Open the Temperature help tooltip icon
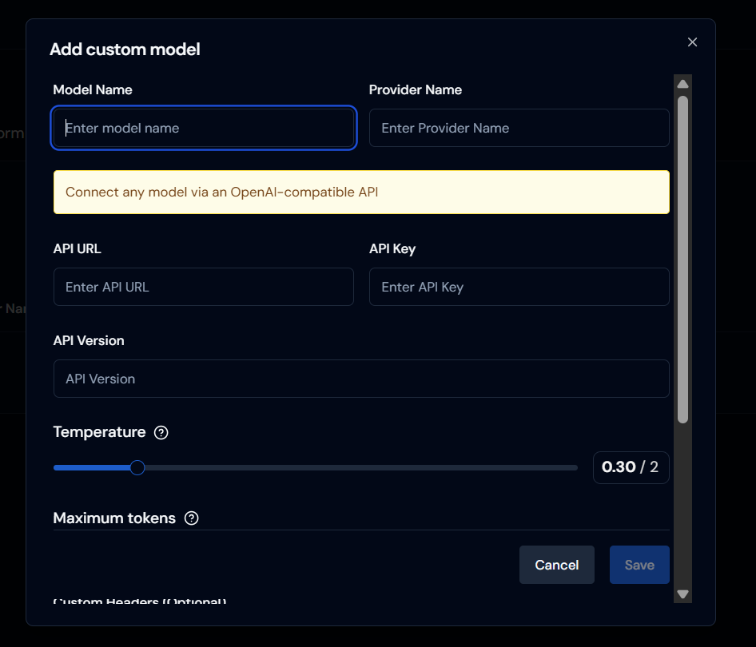Image resolution: width=756 pixels, height=647 pixels. coord(161,432)
